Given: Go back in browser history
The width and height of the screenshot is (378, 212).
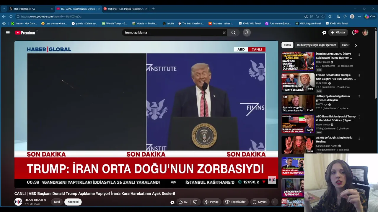Looking at the screenshot, I should [x=4, y=16].
